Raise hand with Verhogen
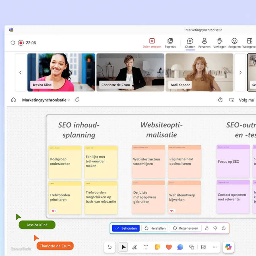256x256 pixels. 220,43
